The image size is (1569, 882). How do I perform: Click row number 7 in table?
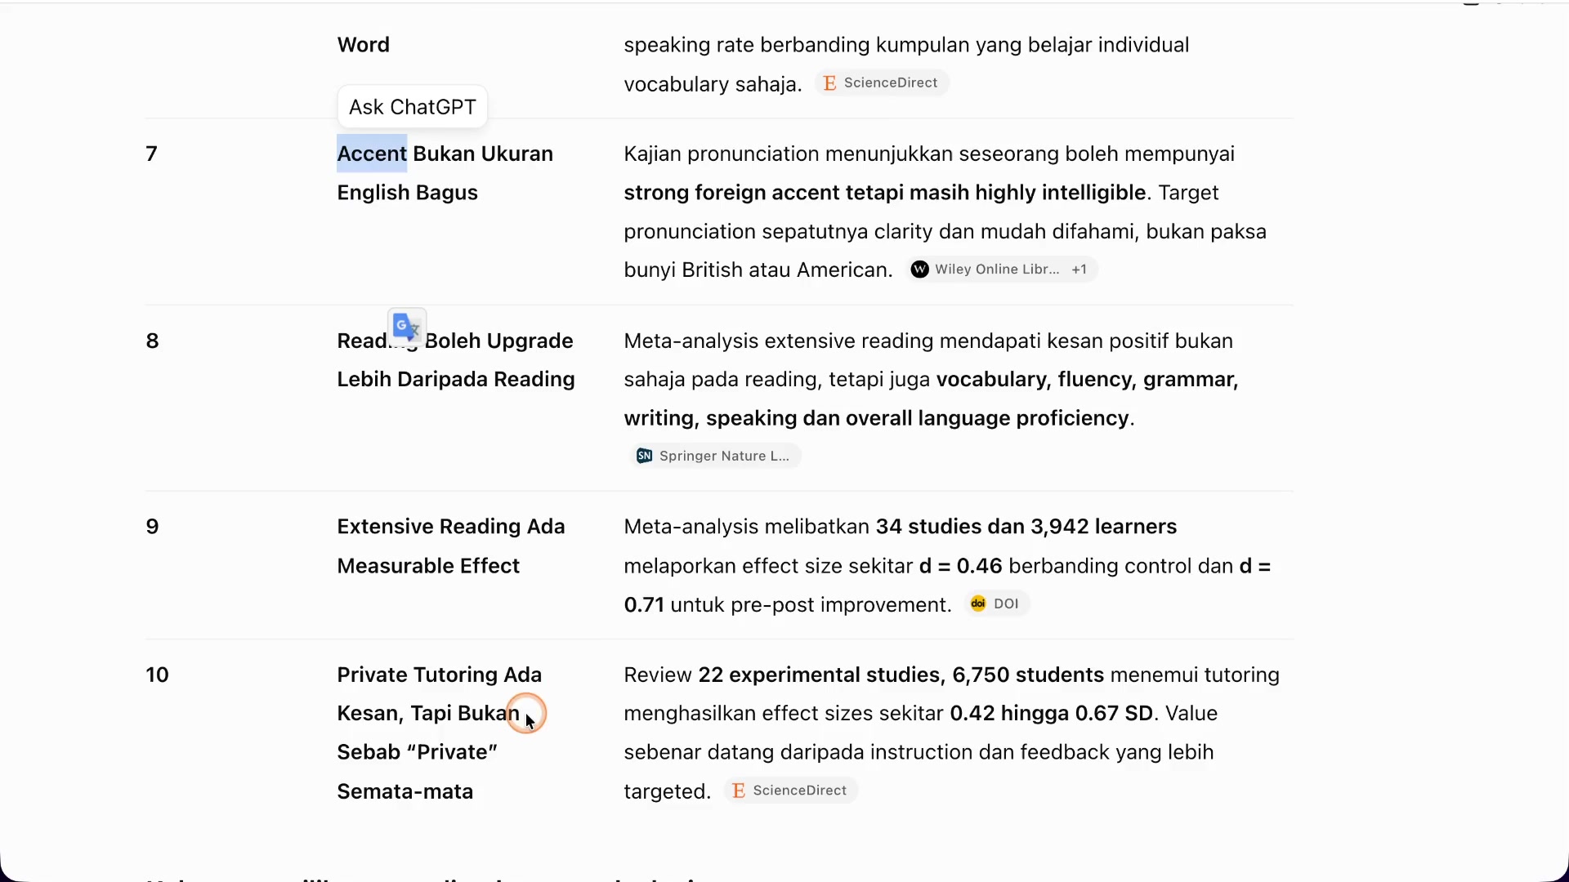click(152, 154)
